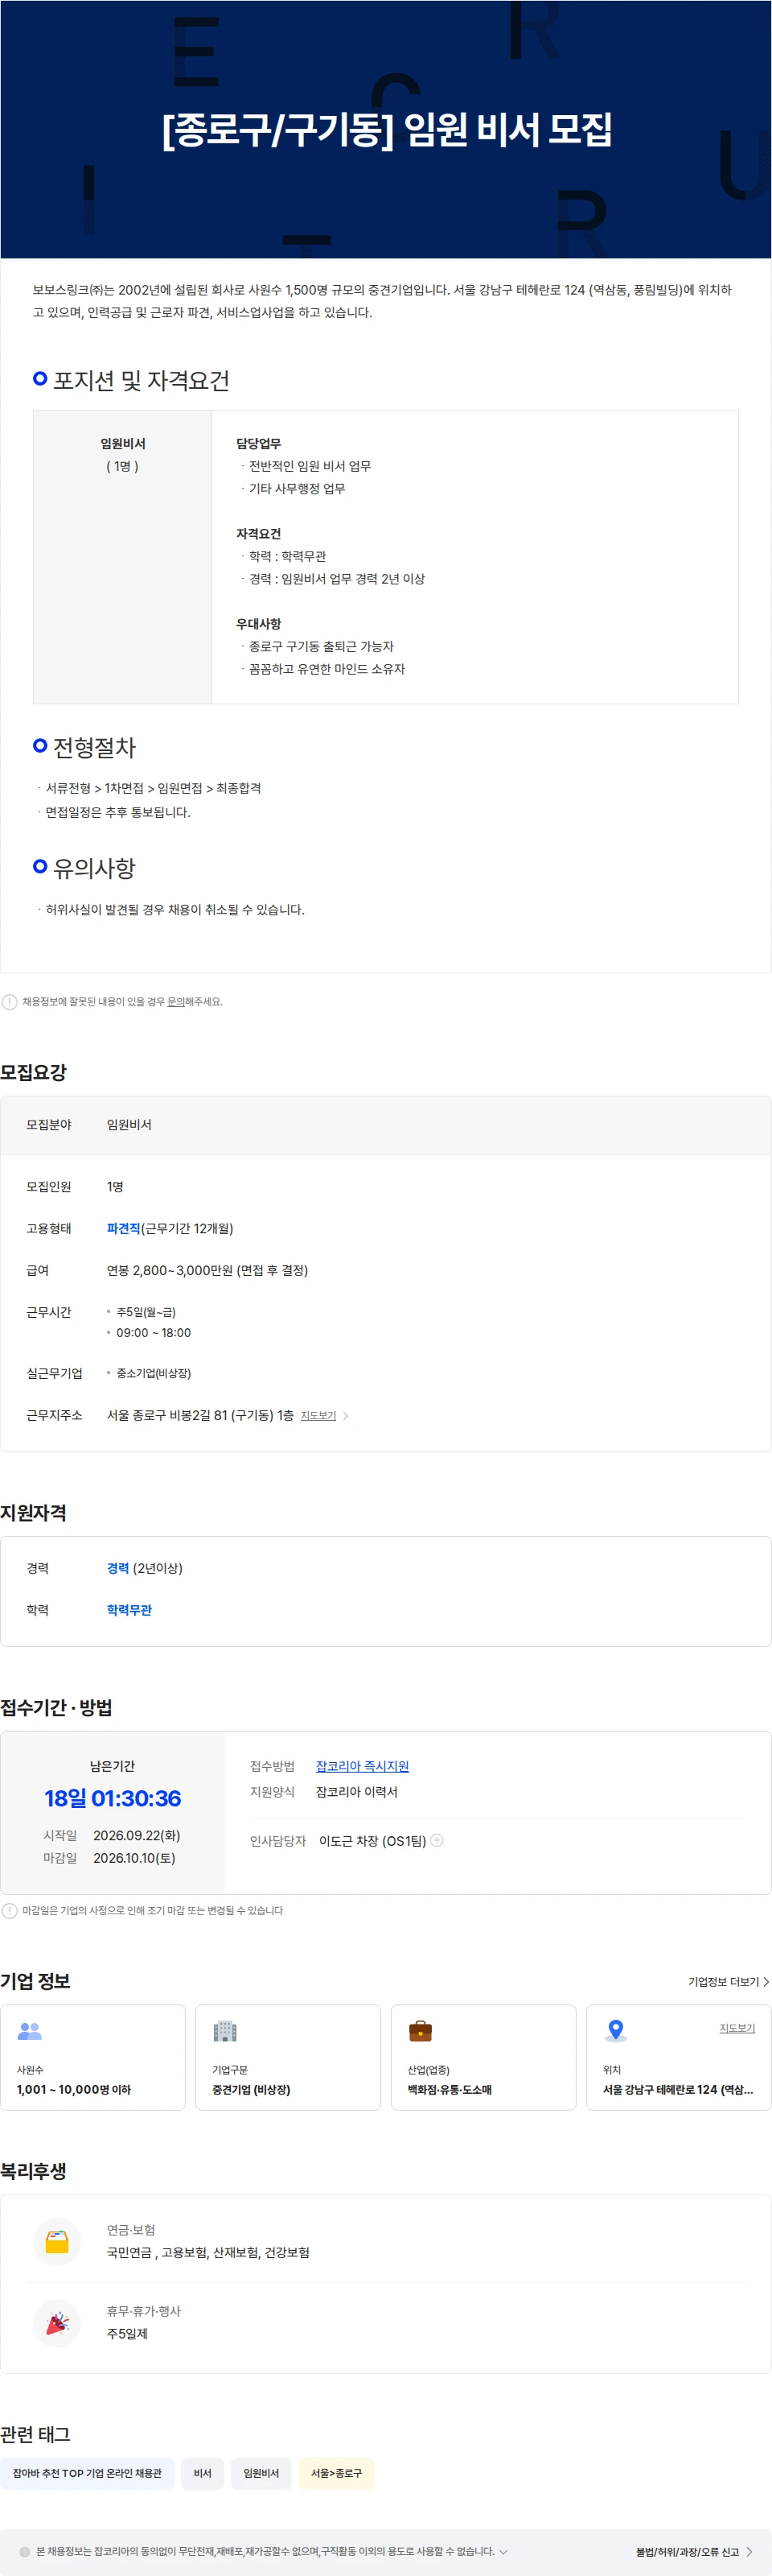Click the info icon in the footer notice
Screen dimensions: 772x2576
coord(25,2552)
